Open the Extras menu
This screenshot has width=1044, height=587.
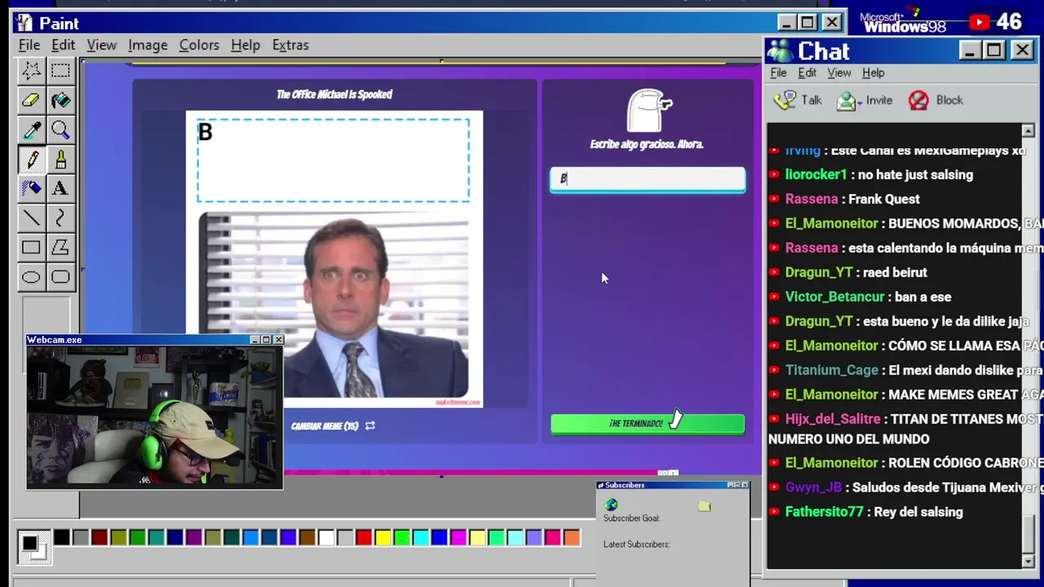click(290, 45)
